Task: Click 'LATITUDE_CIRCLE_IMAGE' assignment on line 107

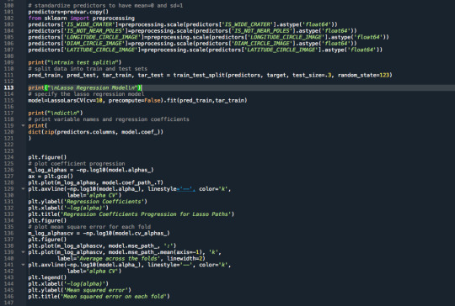Action: pos(205,50)
